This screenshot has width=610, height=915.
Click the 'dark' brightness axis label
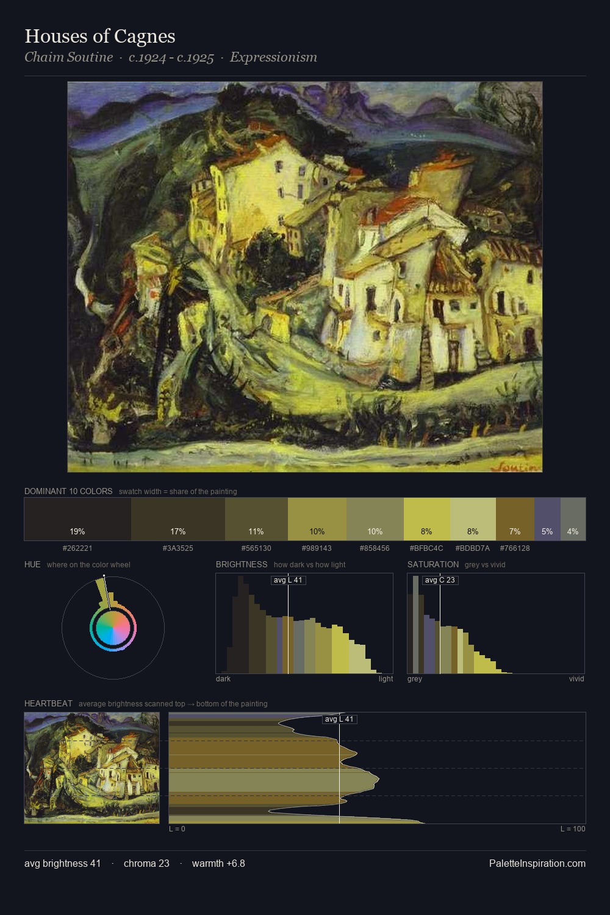(223, 678)
